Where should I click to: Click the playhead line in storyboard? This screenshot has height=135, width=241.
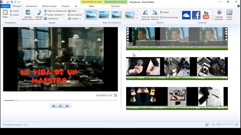pyautogui.click(x=139, y=38)
